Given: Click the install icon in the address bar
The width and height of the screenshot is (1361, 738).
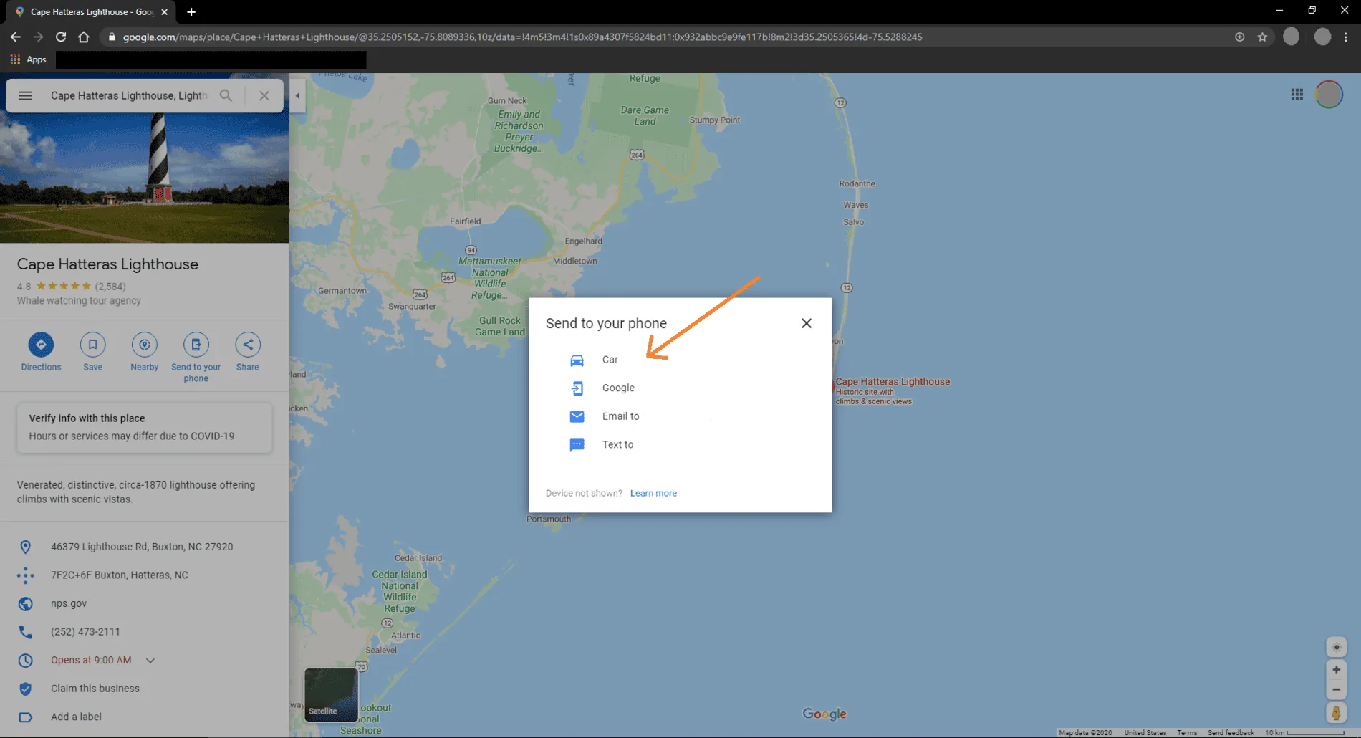Looking at the screenshot, I should [x=1239, y=37].
